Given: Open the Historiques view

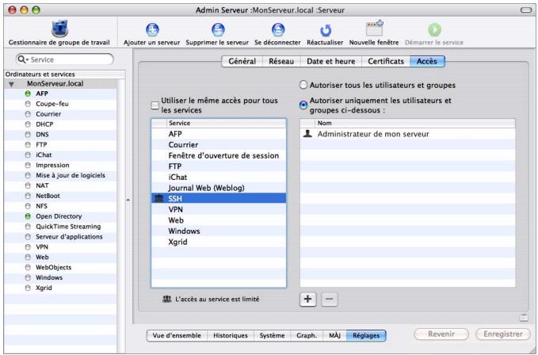Looking at the screenshot, I should (x=231, y=336).
